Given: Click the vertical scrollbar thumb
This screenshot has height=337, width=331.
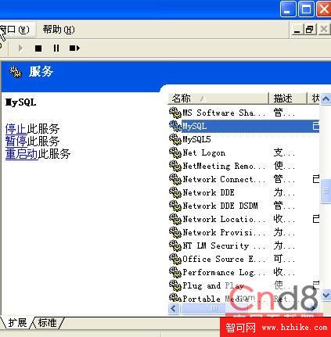Looking at the screenshot, I should [x=326, y=192].
